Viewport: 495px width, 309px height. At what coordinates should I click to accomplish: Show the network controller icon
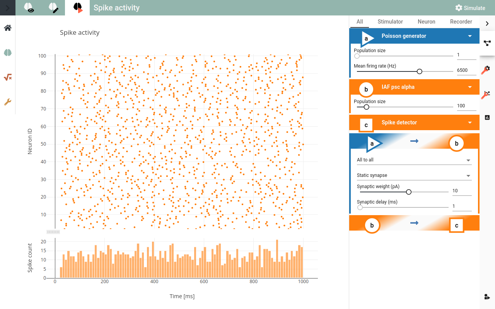point(487,43)
